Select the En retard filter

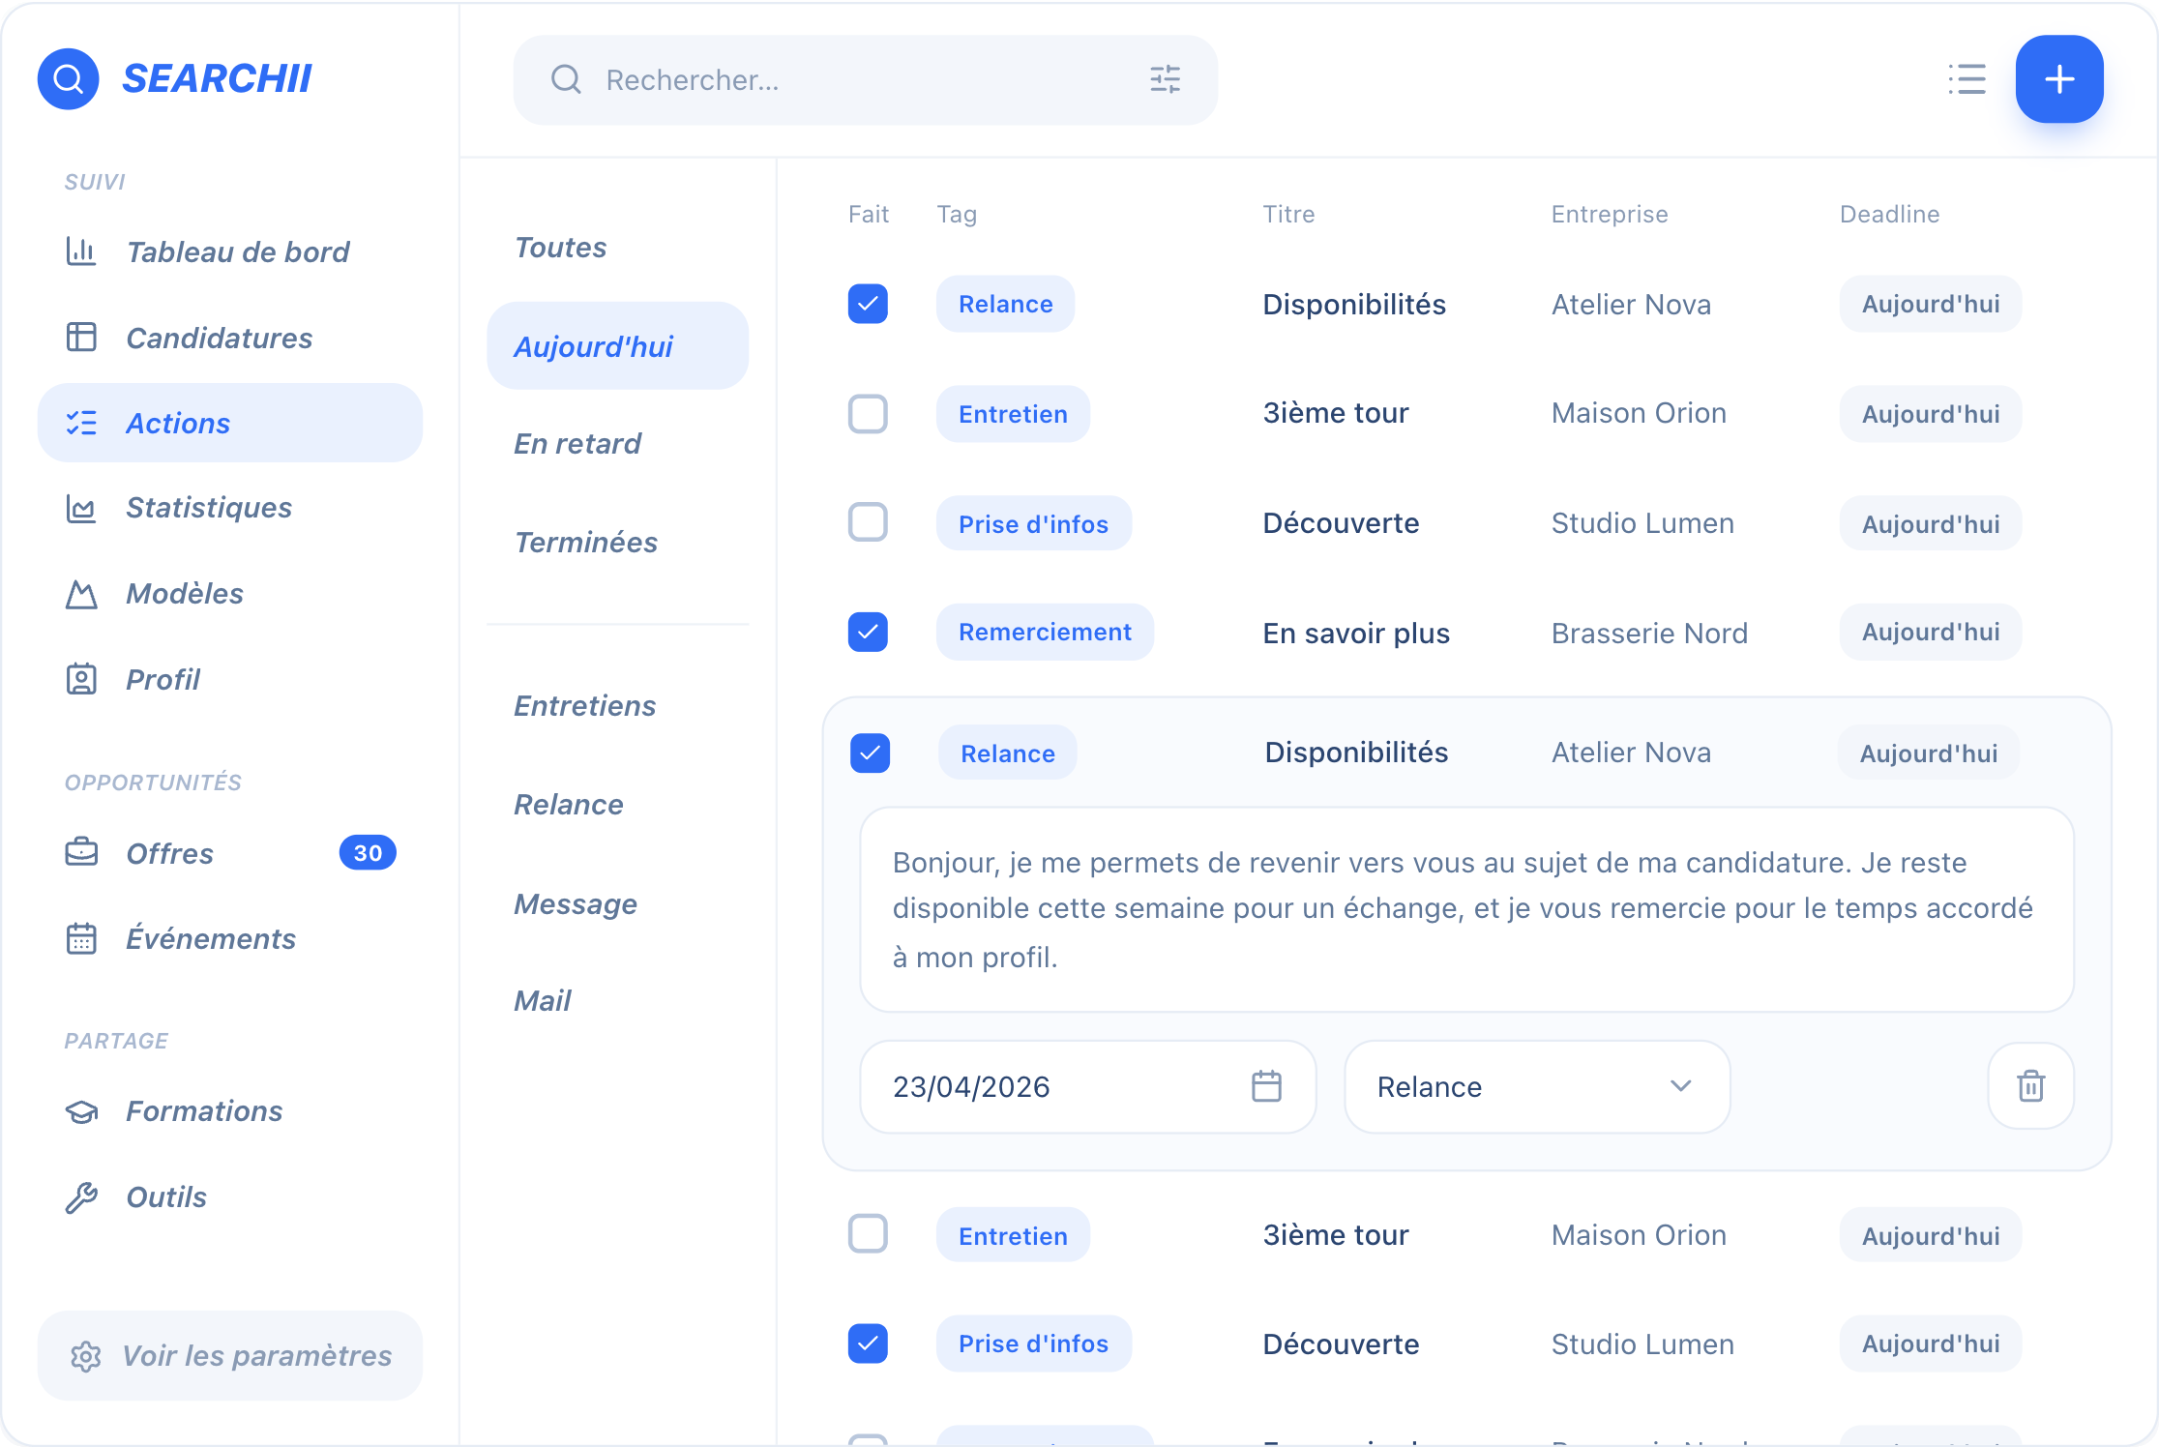coord(577,444)
